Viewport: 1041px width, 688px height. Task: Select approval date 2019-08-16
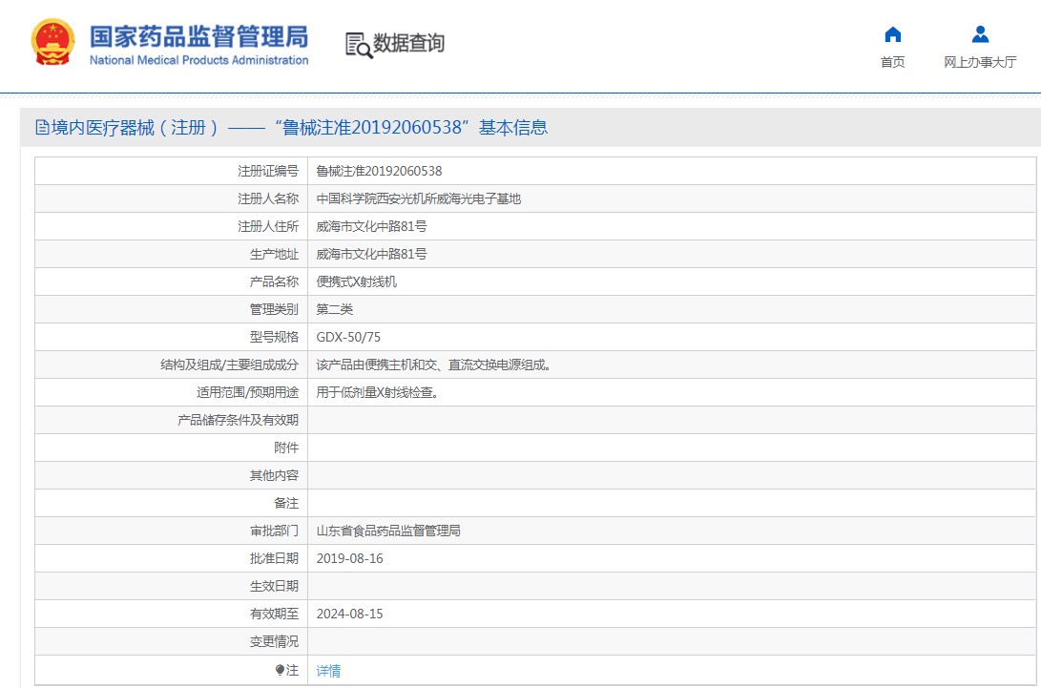coord(350,558)
